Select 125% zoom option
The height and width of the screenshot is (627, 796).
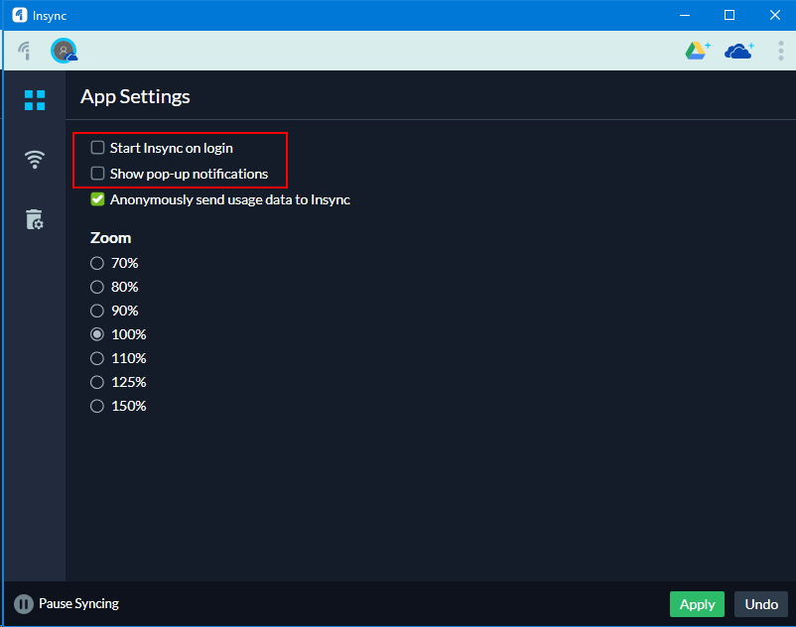click(97, 382)
